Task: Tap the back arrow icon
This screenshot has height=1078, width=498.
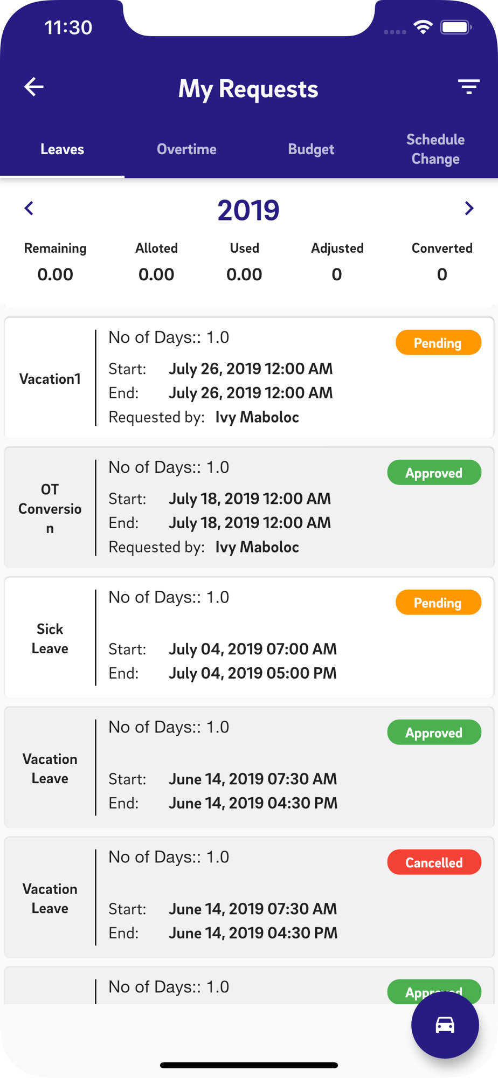Action: coord(34,87)
